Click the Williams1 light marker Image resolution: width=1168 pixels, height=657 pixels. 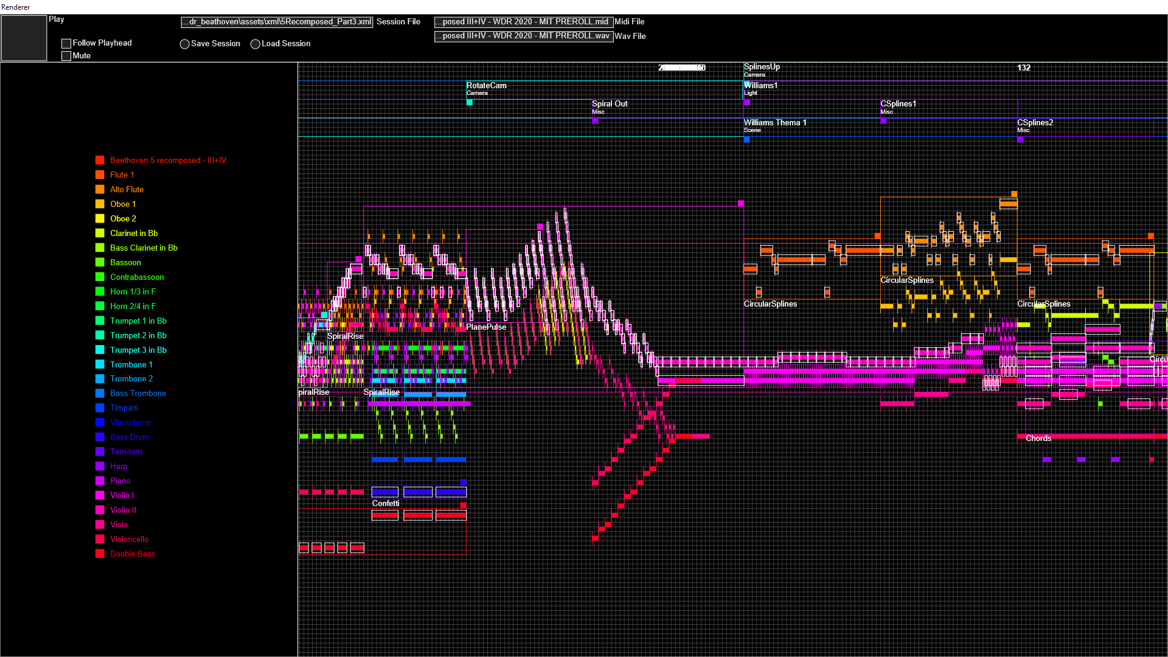tap(747, 102)
